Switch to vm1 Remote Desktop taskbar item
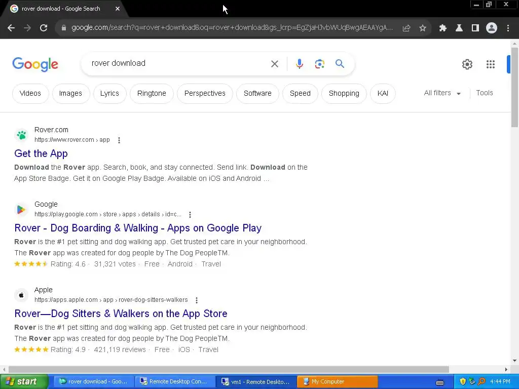The height and width of the screenshot is (389, 519). (x=256, y=382)
